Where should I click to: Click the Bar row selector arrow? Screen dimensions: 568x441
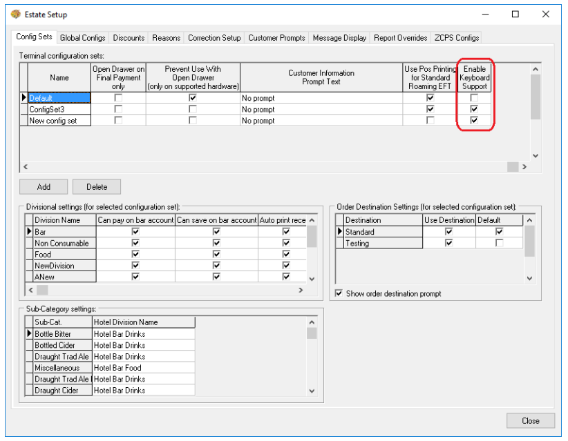tap(29, 231)
